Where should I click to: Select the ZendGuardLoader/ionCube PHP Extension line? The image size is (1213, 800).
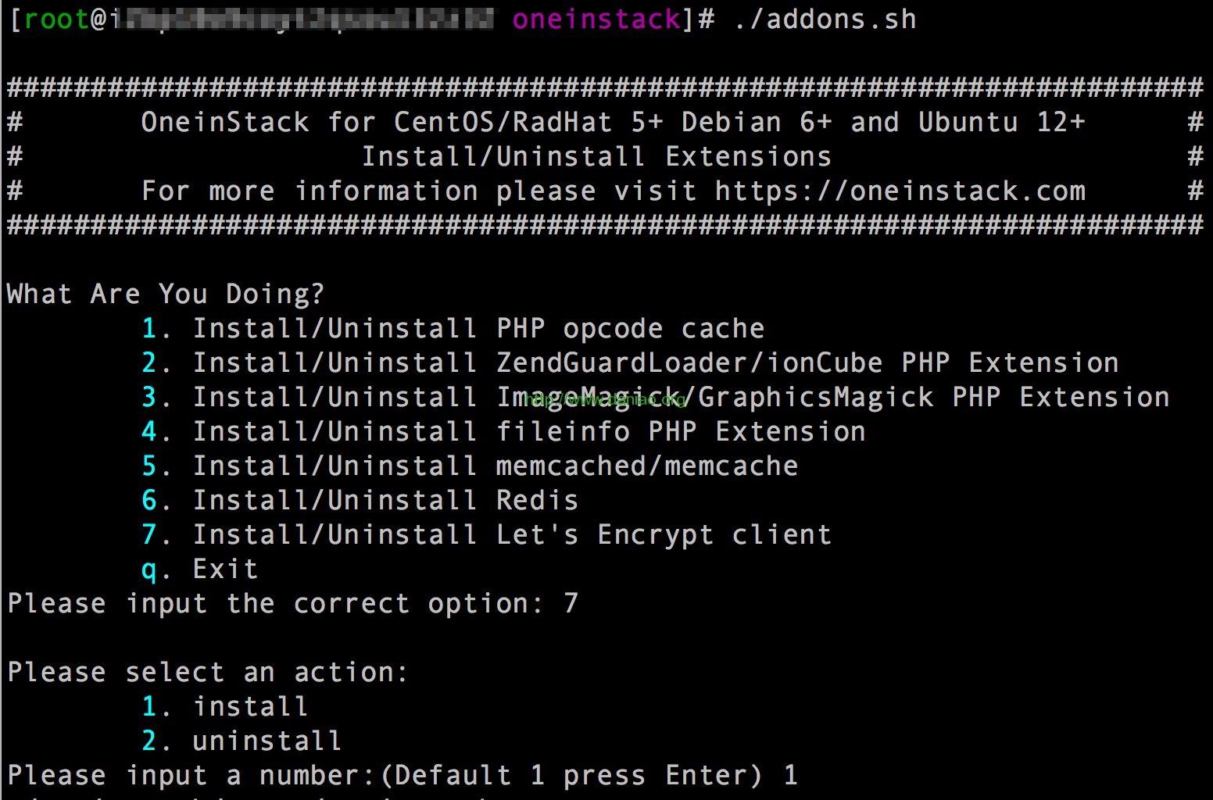[x=630, y=363]
